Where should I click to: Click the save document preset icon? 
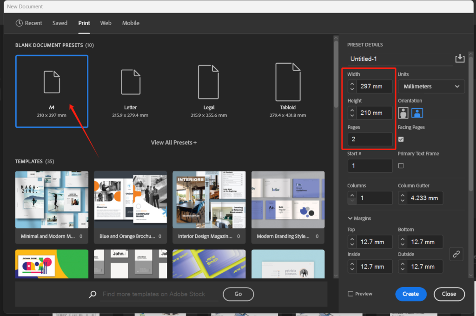tap(460, 58)
